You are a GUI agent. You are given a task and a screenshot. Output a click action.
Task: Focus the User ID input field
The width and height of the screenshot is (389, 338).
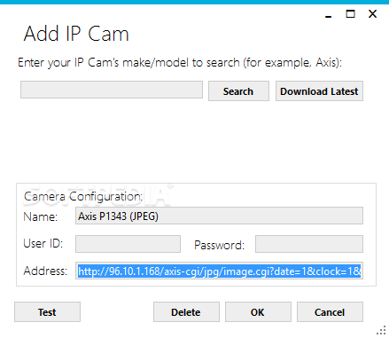tap(128, 244)
